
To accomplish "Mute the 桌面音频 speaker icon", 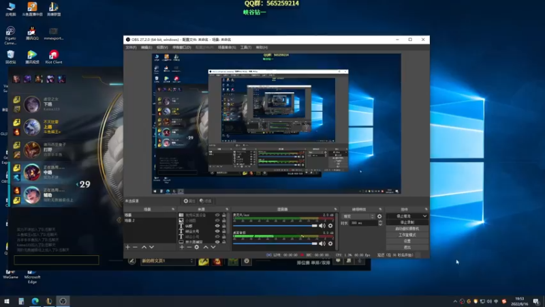I will pos(322,244).
